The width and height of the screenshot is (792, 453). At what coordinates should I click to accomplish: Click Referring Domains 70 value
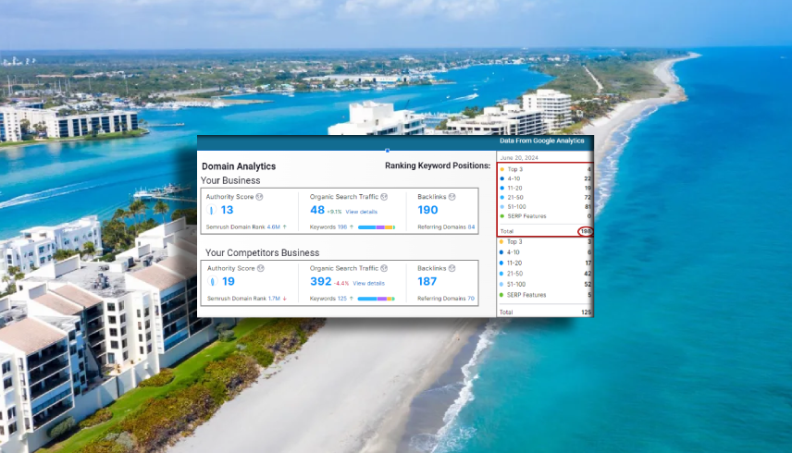click(x=471, y=299)
